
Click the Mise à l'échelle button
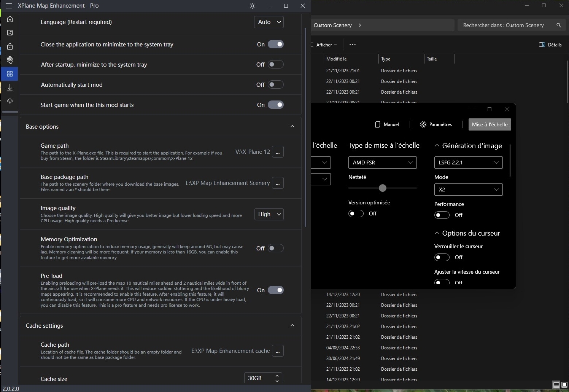(490, 124)
